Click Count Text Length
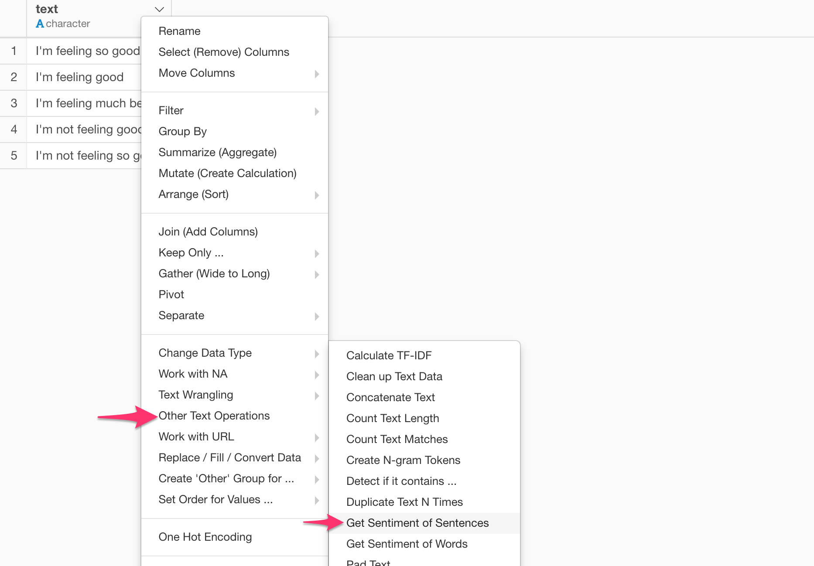 tap(392, 418)
